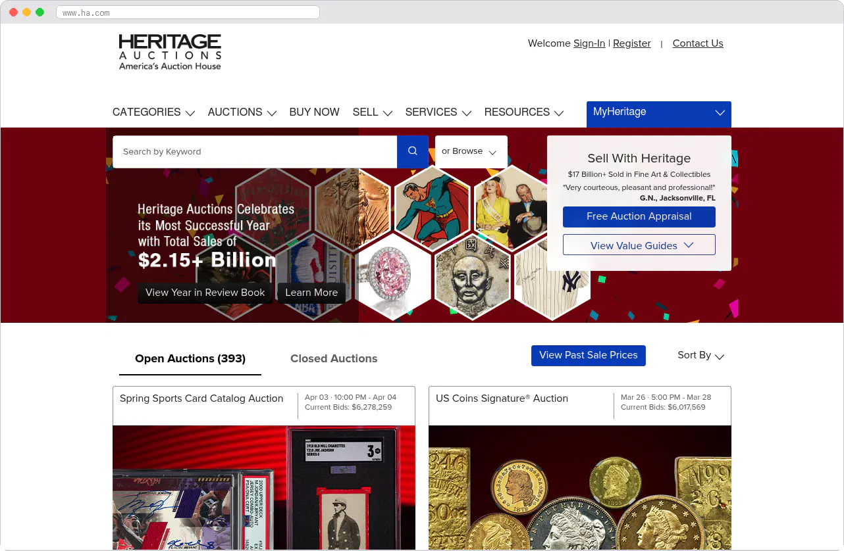Image resolution: width=844 pixels, height=551 pixels.
Task: Click the Search by Keyword field
Action: 254,151
